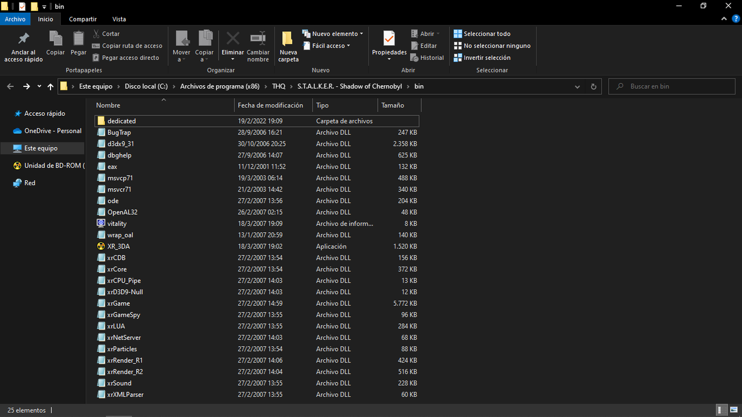Viewport: 742px width, 417px height.
Task: Pin folder with Anclar al acceso rápido
Action: (23, 47)
